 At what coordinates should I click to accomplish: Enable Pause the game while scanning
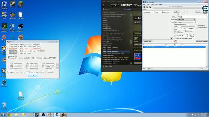pos(175,39)
